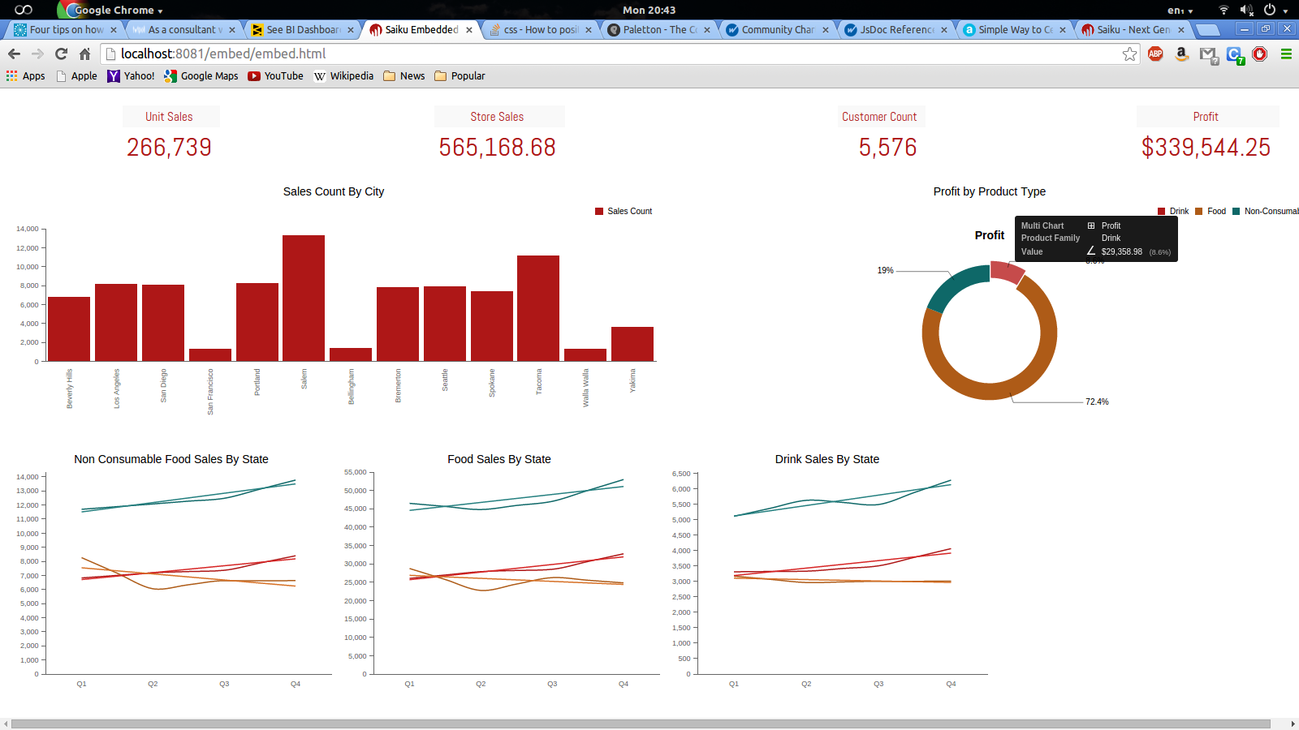Toggle the Drink legend swatch
Viewport: 1299px width, 730px height.
click(1162, 211)
